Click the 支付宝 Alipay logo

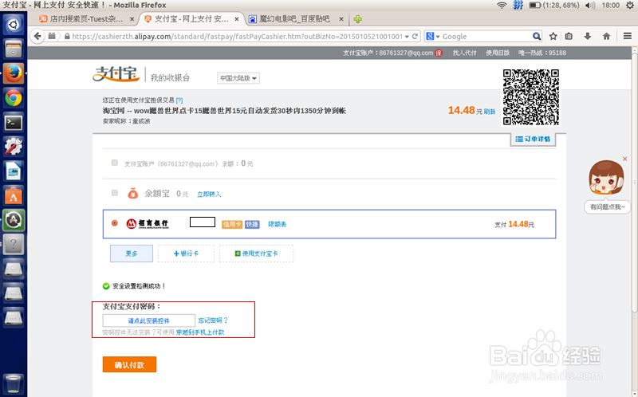click(116, 73)
